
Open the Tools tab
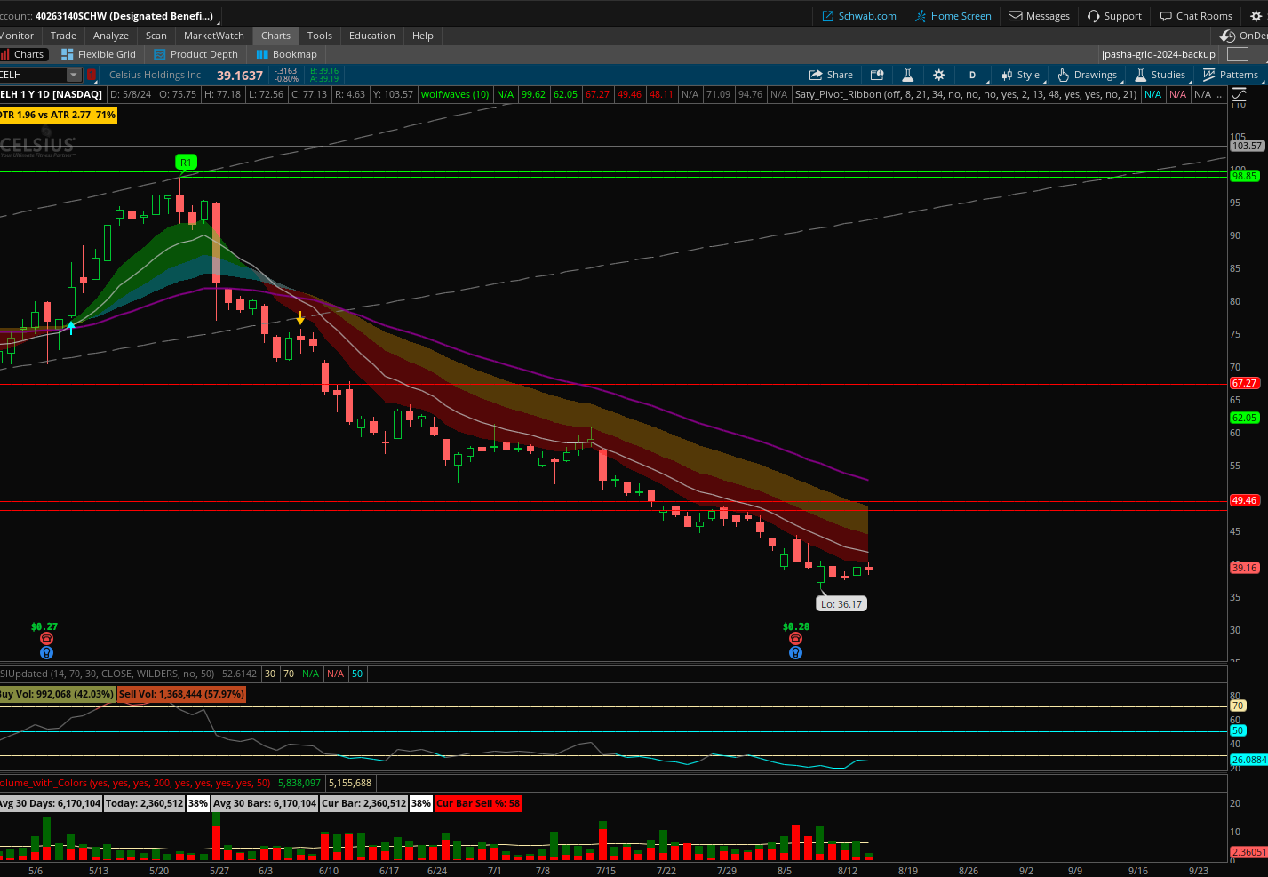pos(320,36)
